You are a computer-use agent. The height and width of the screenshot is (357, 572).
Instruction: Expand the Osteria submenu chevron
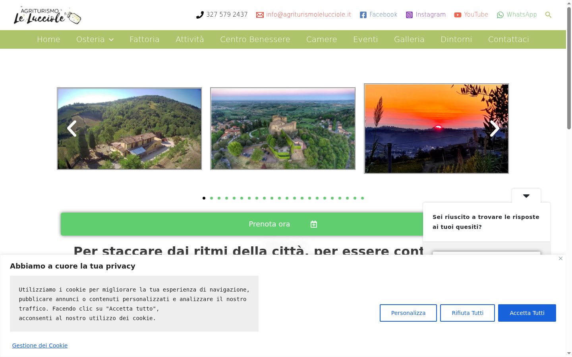point(111,40)
